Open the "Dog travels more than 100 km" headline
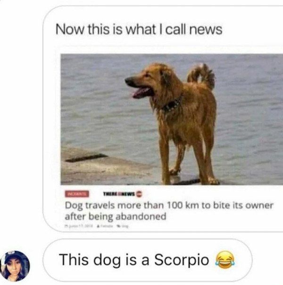This screenshot has width=283, height=285. click(x=169, y=211)
